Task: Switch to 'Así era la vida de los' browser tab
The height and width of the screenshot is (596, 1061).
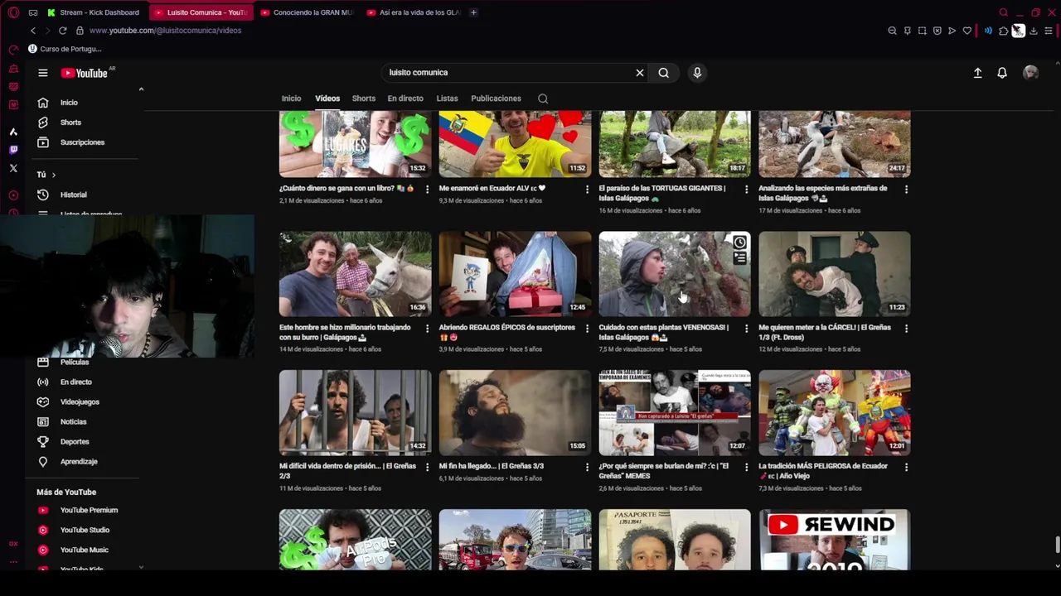Action: click(413, 12)
